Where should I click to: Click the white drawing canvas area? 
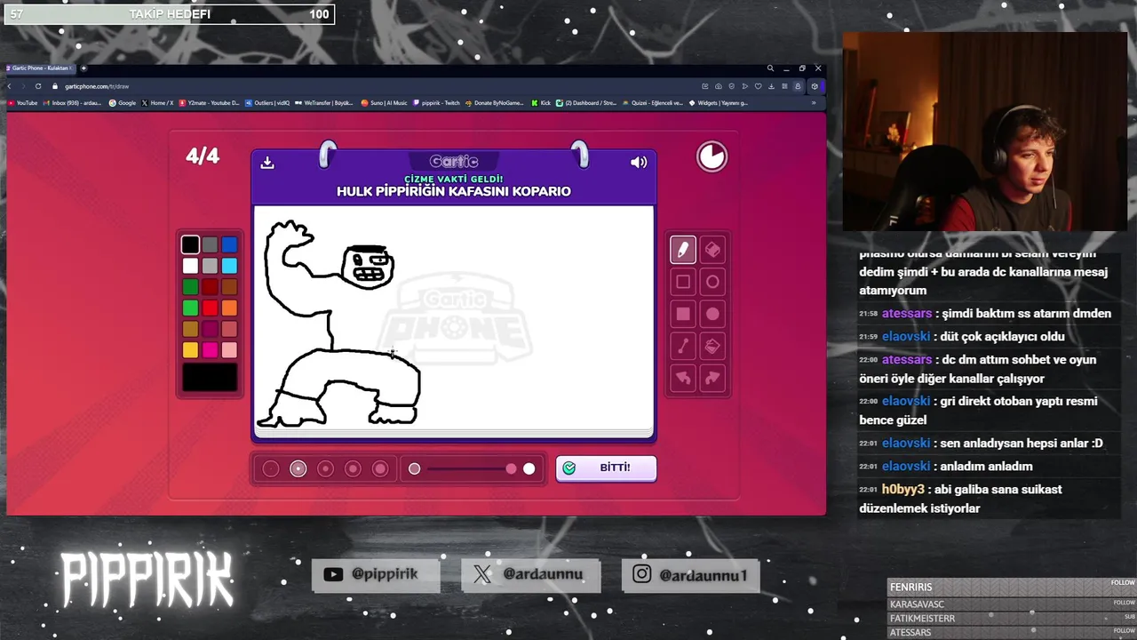tap(454, 318)
